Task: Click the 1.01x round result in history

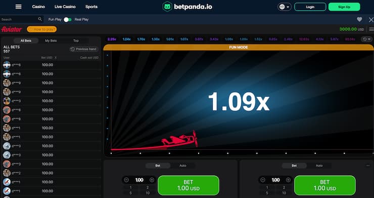Action: (170, 39)
